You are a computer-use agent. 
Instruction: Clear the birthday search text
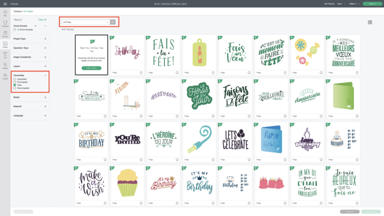[107, 22]
